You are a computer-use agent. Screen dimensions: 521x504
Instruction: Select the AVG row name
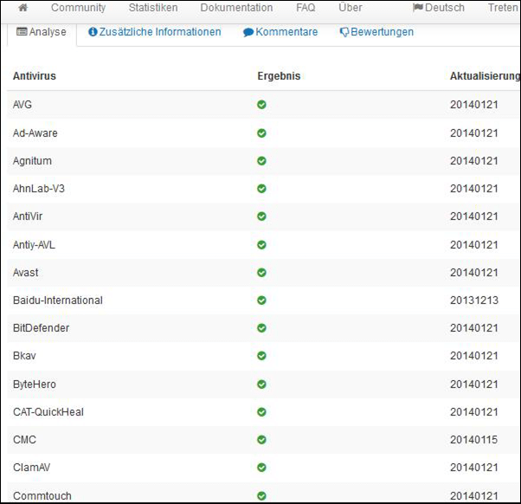23,105
